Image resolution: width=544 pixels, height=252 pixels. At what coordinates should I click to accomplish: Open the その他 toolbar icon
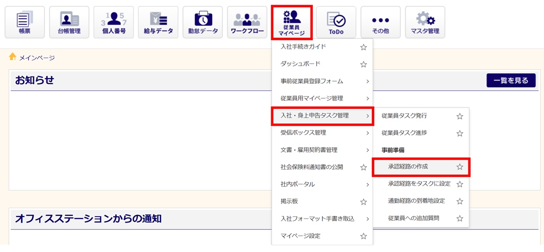coord(380,22)
